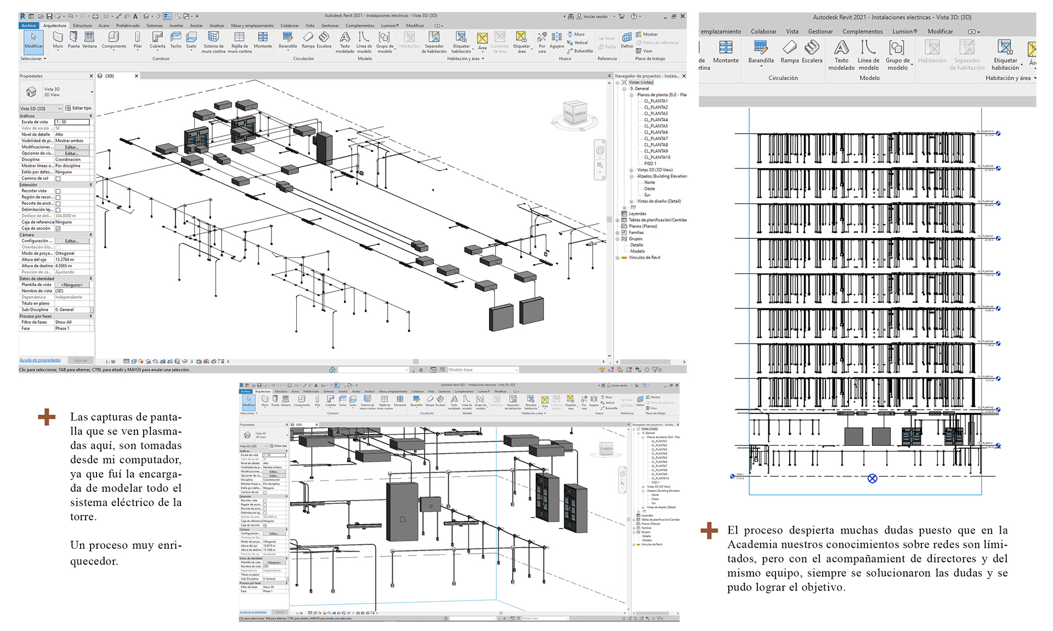Select the Techo ceiling tool in the large Revit window
Viewport: 1053px width, 631px height.
click(x=175, y=40)
